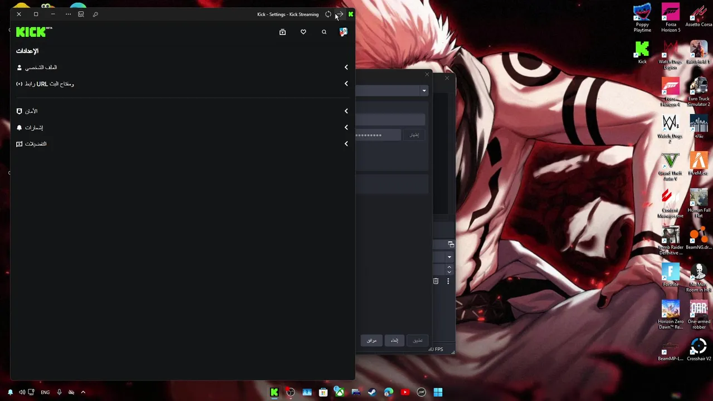Viewport: 713px width, 401px height.
Task: Click the Kick icon in the taskbar
Action: (x=274, y=392)
